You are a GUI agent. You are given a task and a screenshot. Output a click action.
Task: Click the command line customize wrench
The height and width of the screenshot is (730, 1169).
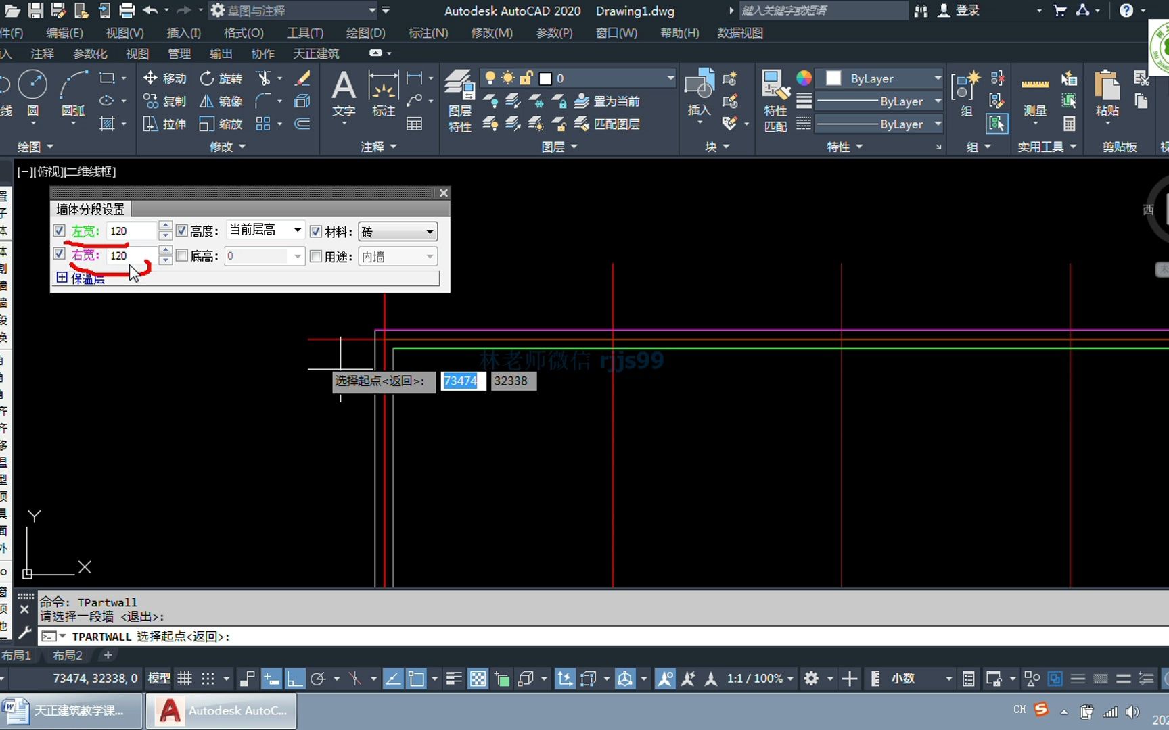(x=24, y=633)
